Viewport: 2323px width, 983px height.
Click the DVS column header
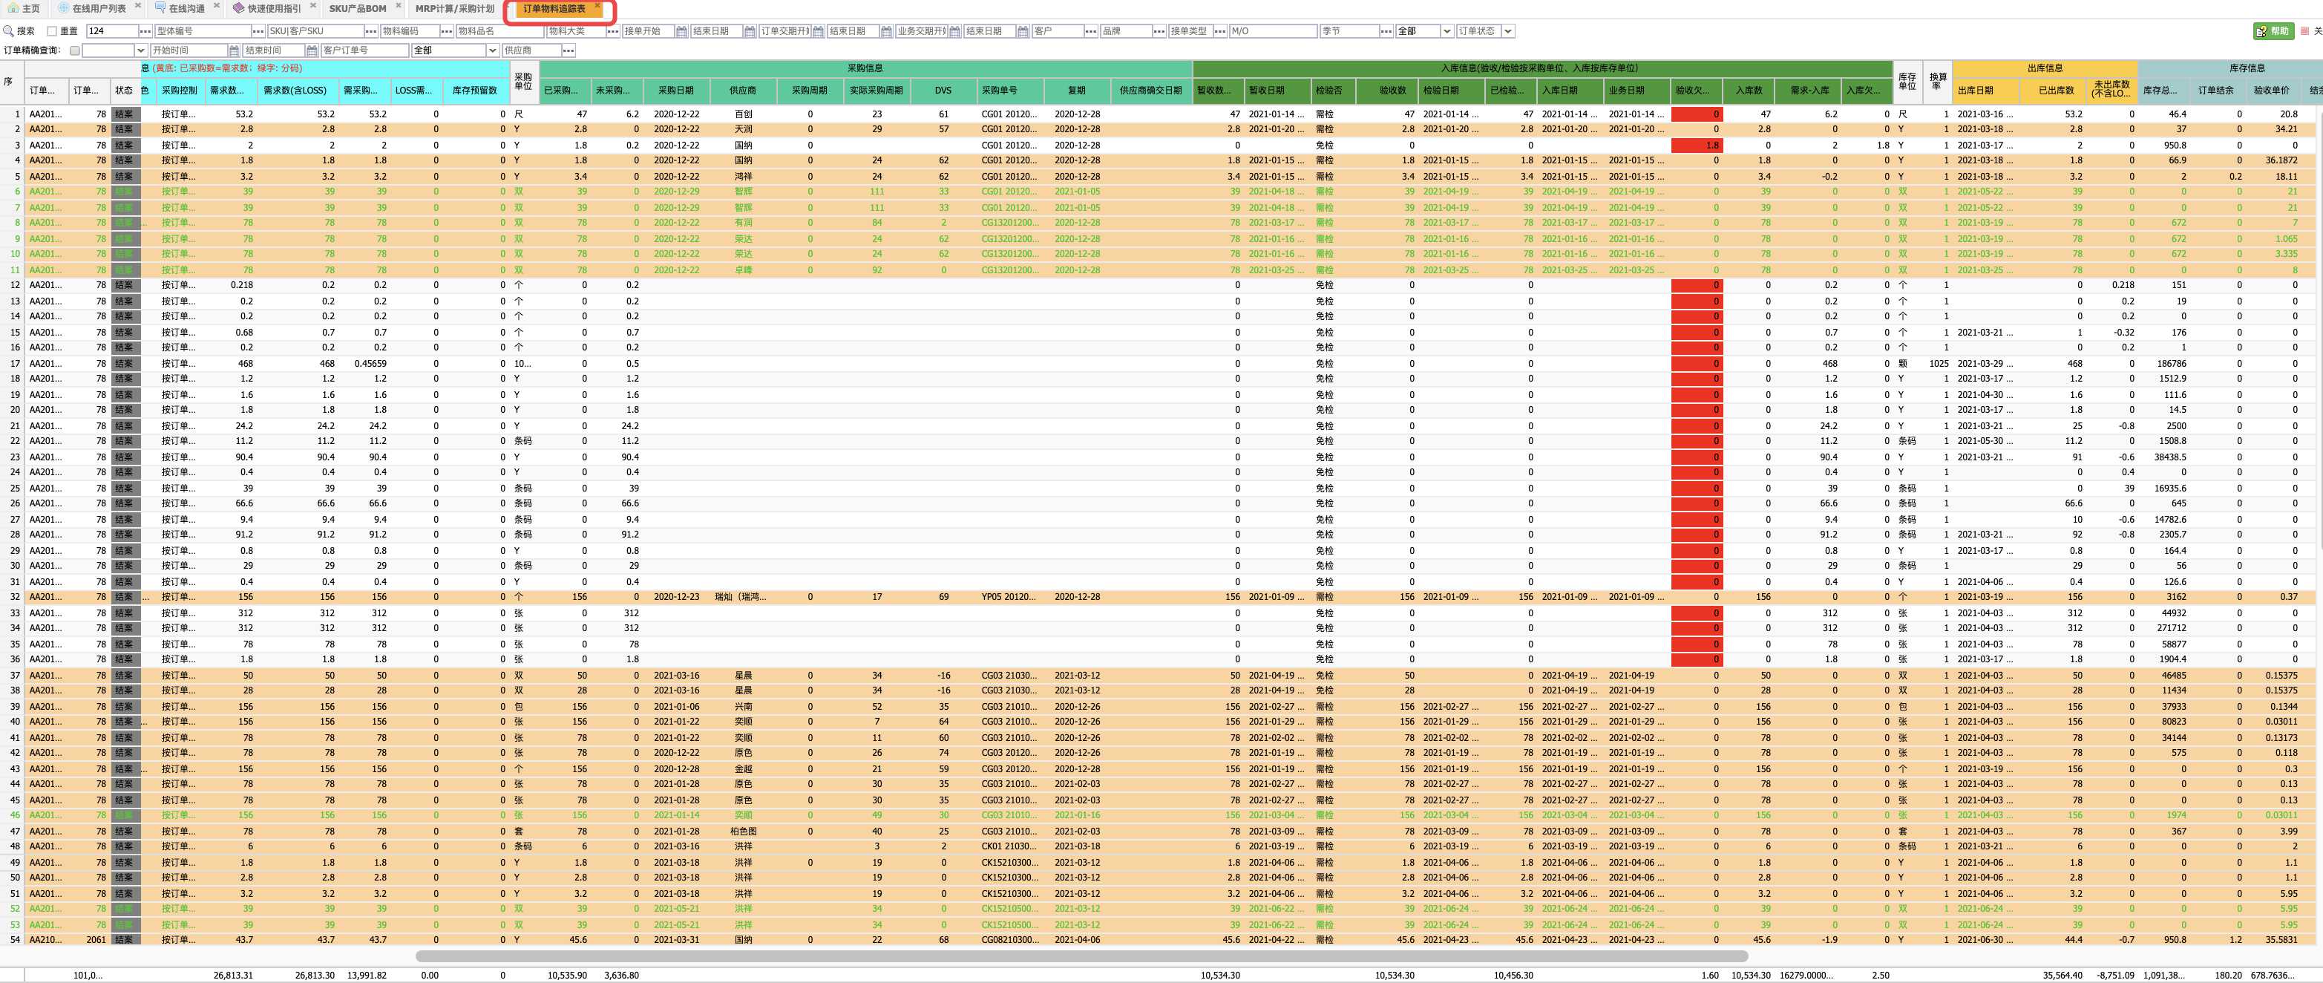(943, 90)
